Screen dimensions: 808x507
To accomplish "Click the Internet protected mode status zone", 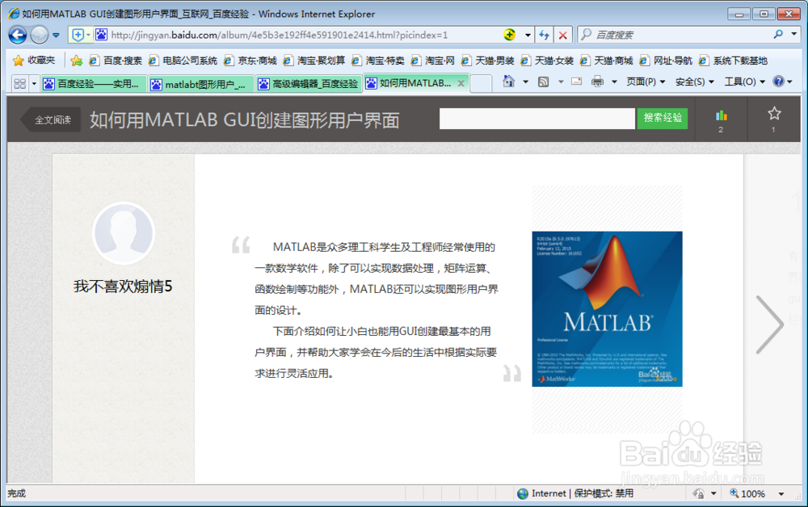I will [x=575, y=493].
